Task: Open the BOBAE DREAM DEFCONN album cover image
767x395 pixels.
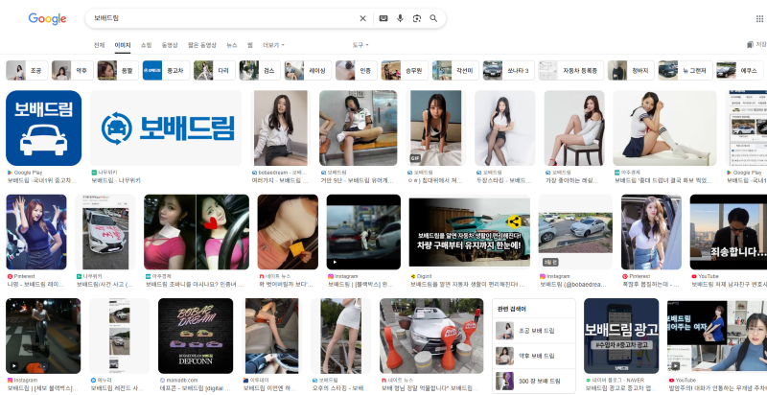Action: click(196, 336)
